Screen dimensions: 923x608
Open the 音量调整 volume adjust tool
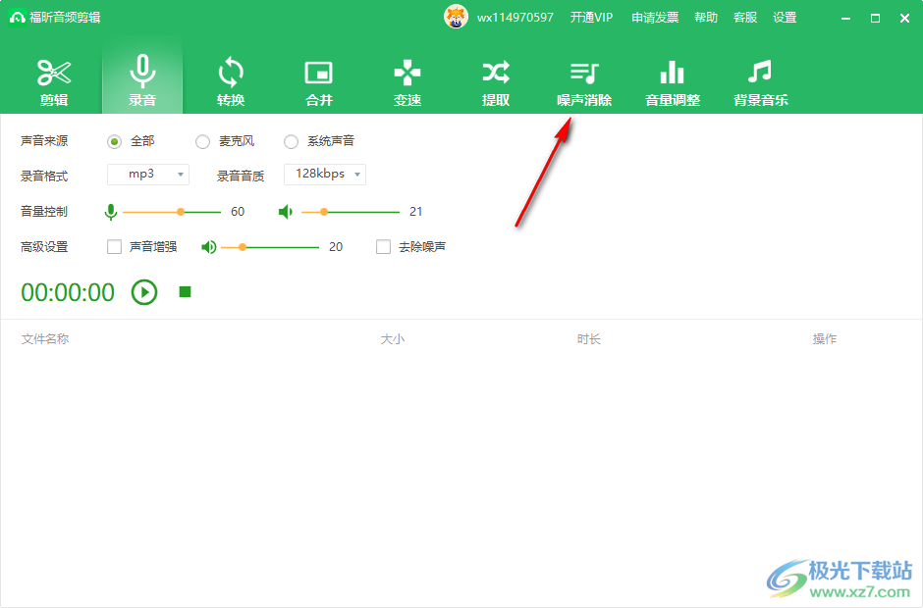(673, 82)
